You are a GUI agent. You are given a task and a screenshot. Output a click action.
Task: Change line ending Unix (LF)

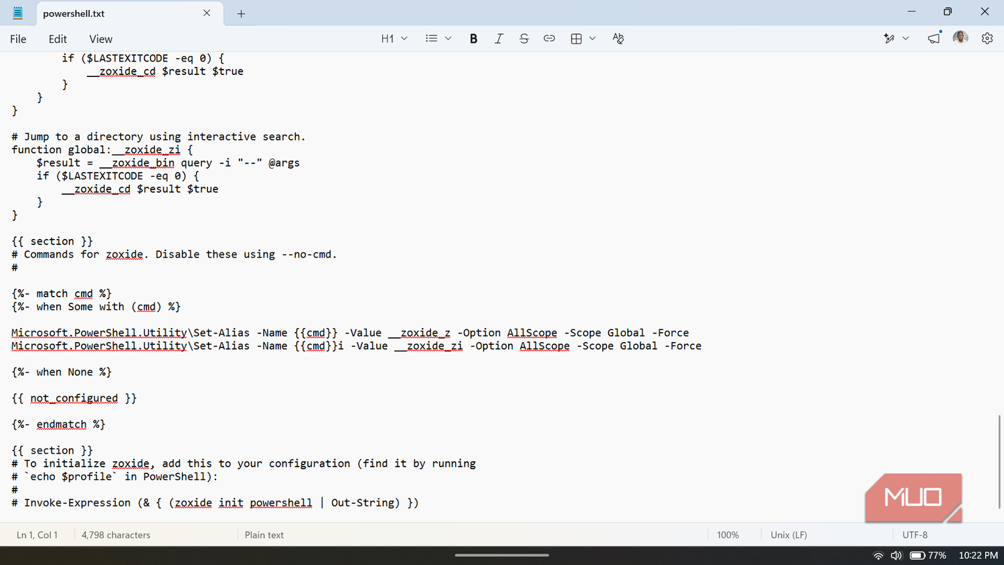(x=788, y=535)
